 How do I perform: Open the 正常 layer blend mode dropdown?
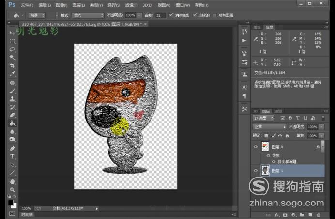(x=270, y=127)
